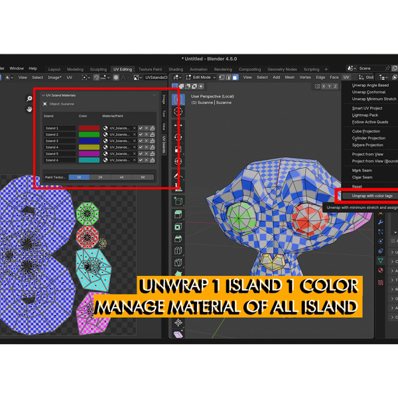Select the Select Box tool in 3D viewport
This screenshot has width=398, height=398.
tap(178, 99)
